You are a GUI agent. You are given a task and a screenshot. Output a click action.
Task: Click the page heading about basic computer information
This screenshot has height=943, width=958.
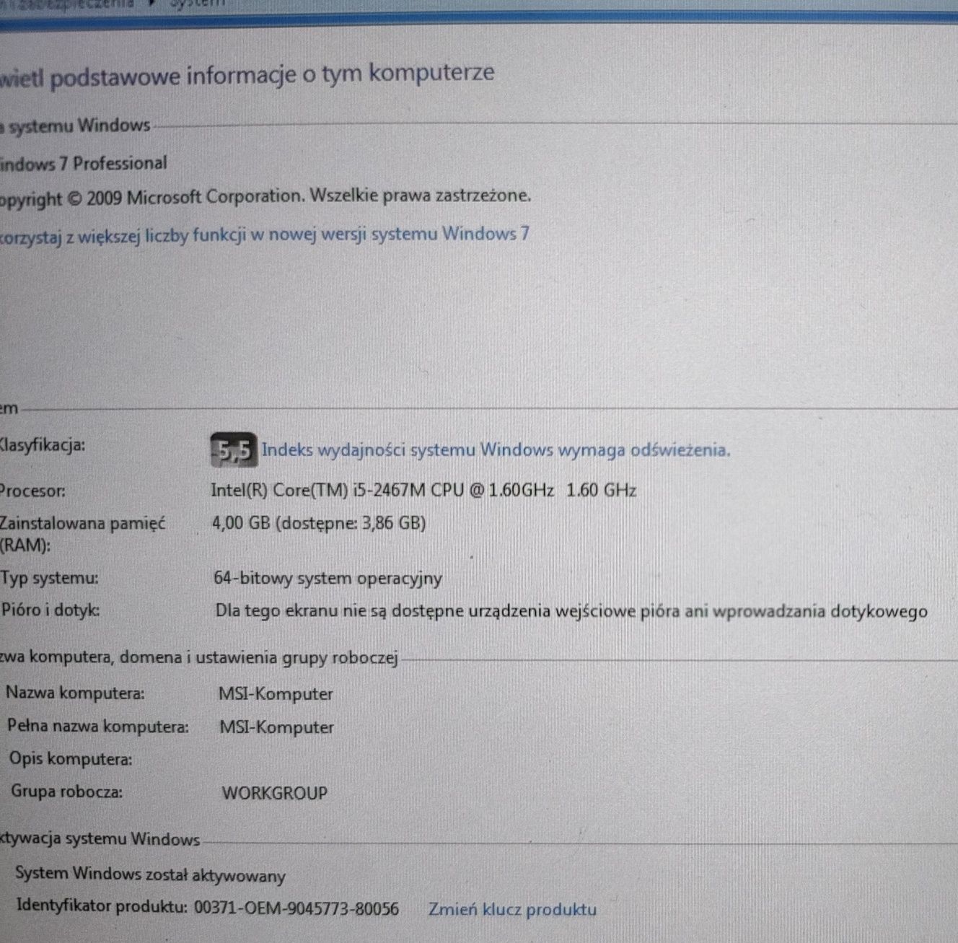[247, 75]
